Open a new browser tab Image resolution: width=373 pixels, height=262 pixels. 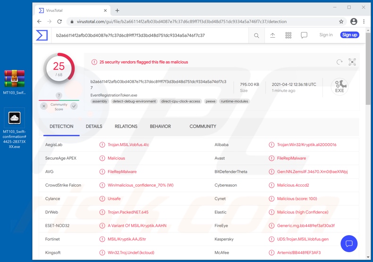[x=117, y=10]
